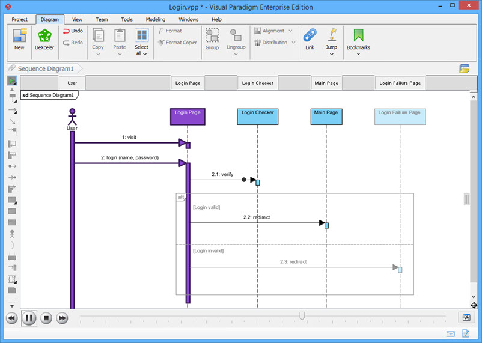Pause the animation playback
Image resolution: width=482 pixels, height=343 pixels.
(29, 318)
